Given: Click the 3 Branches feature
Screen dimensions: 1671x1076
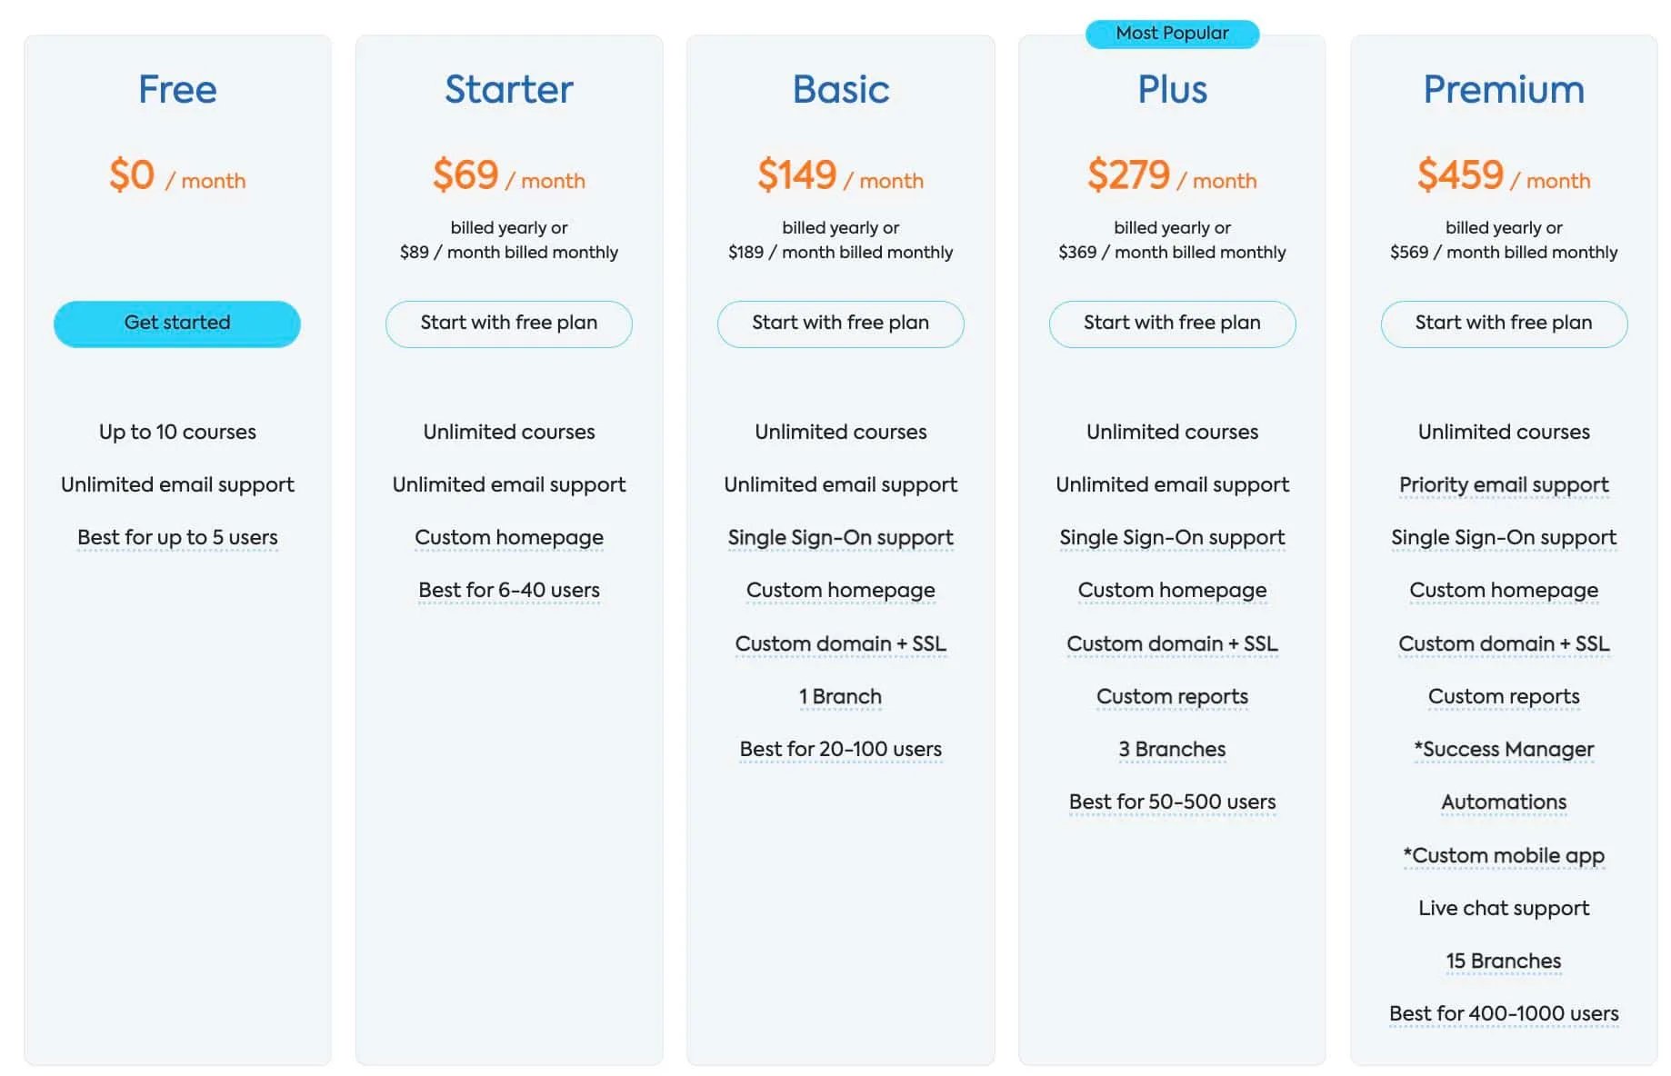Looking at the screenshot, I should [x=1172, y=749].
